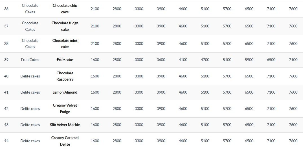This screenshot has height=149, width=303.
Task: Select row number 39
Action: (x=6, y=60)
